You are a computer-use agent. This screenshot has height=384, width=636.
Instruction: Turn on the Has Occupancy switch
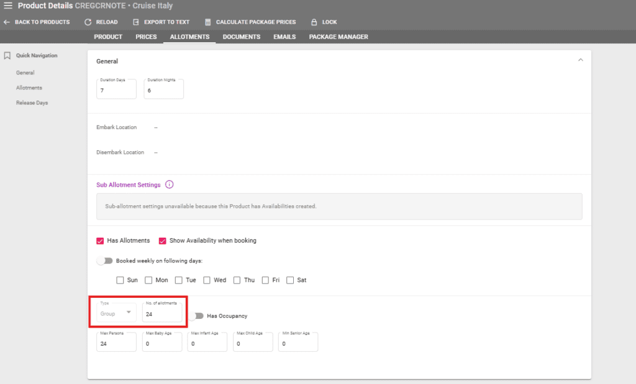tap(197, 316)
